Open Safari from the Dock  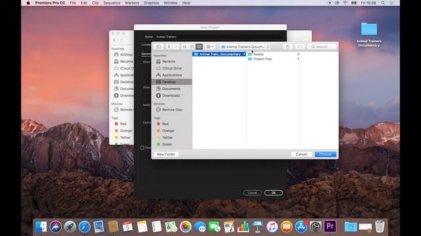[x=85, y=227]
